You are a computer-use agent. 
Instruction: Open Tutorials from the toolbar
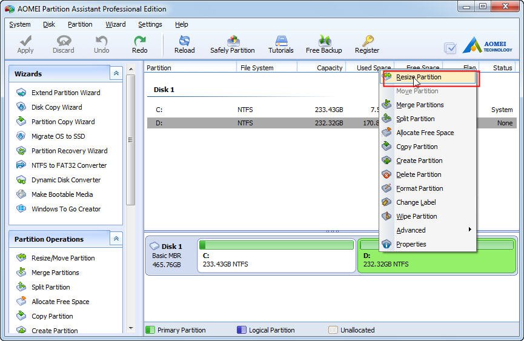pyautogui.click(x=280, y=44)
